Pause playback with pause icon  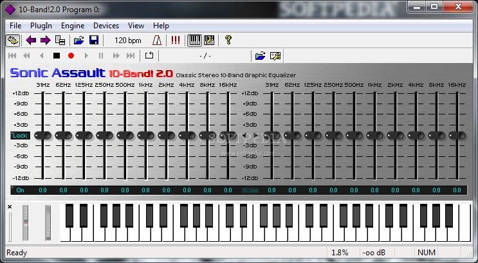(x=101, y=56)
